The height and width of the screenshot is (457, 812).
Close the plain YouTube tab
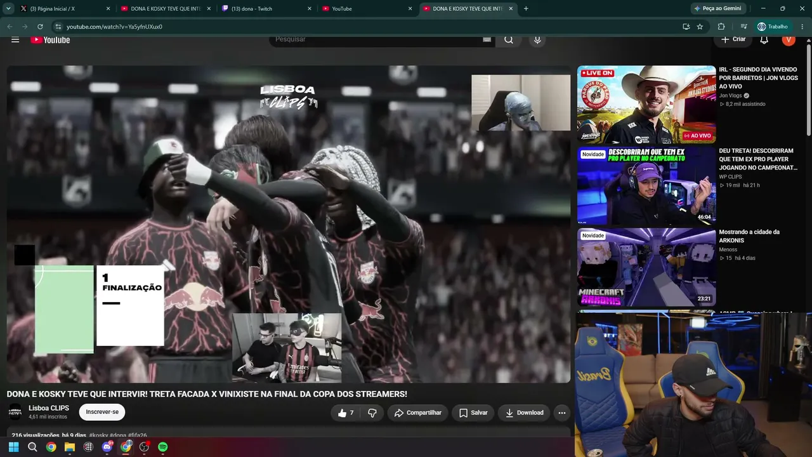click(x=410, y=9)
